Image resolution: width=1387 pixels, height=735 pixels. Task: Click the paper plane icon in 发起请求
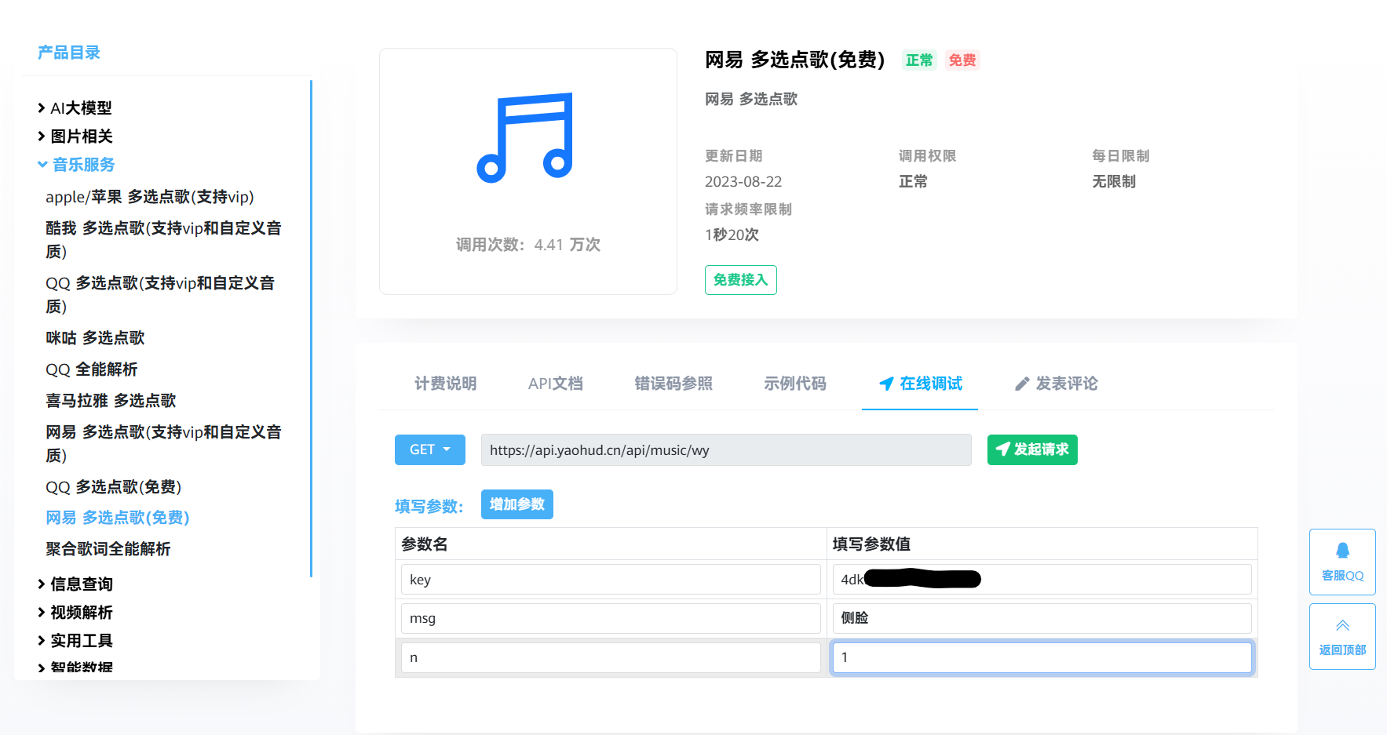(1002, 449)
